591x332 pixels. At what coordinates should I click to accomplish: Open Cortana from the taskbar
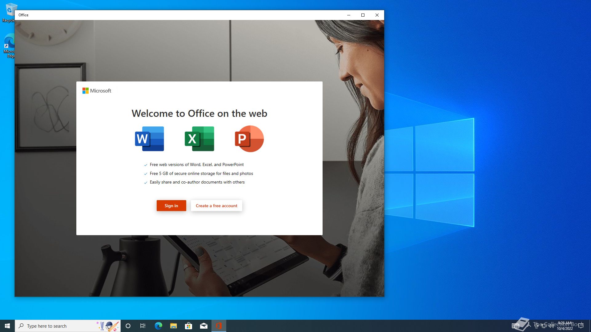coord(128,326)
